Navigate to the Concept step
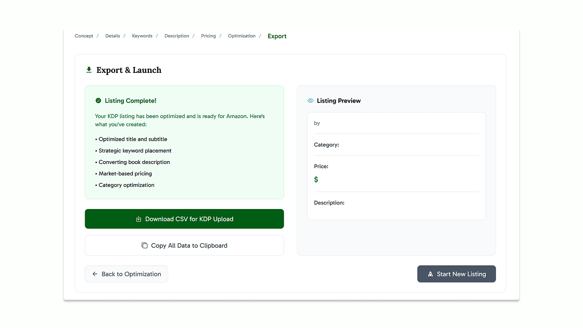 pyautogui.click(x=84, y=36)
